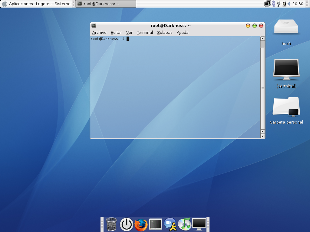Click the terminal scrollbar up arrow at the top
Viewport: 310px width, 232px height.
click(262, 38)
